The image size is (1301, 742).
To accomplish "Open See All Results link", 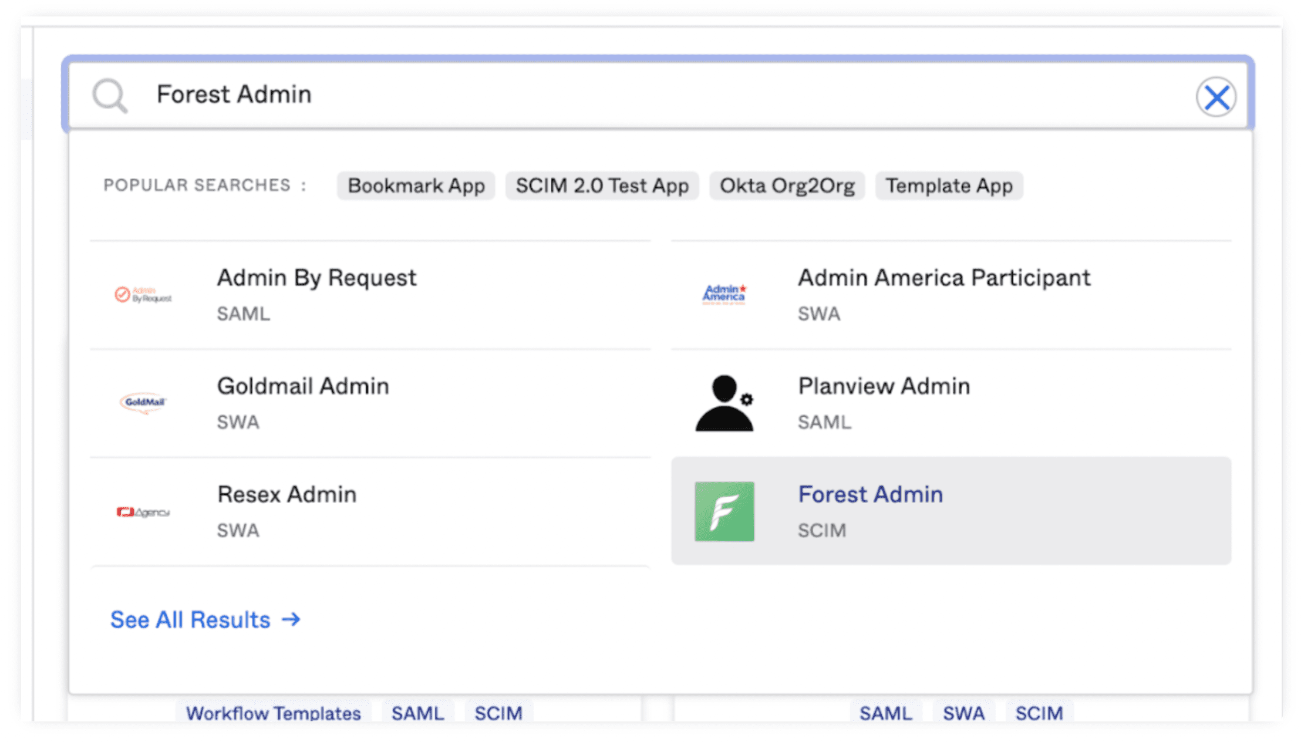I will pyautogui.click(x=190, y=620).
